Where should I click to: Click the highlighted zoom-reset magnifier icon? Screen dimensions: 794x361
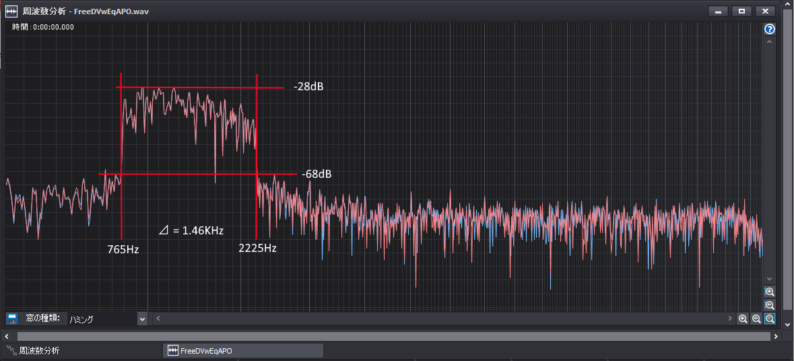[x=770, y=319]
